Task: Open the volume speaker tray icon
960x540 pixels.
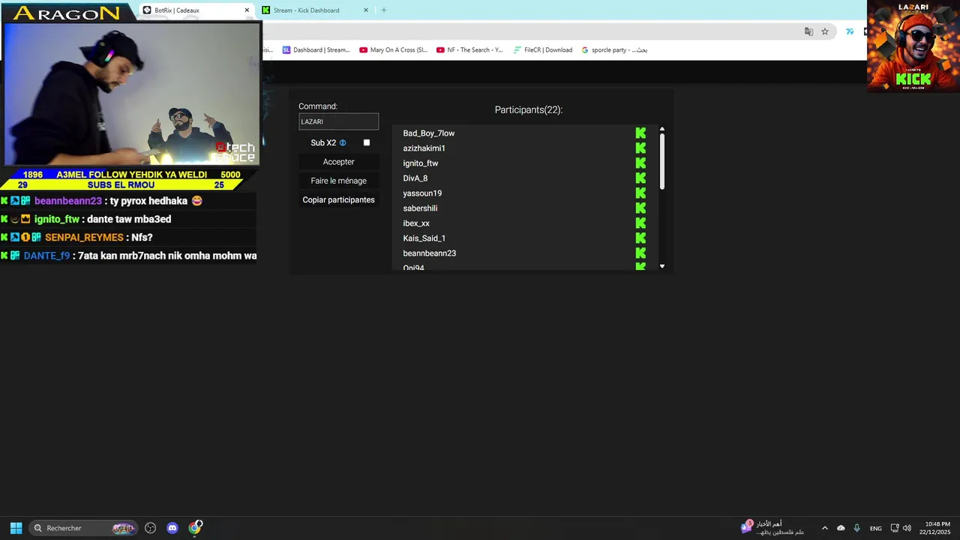Action: [x=907, y=528]
